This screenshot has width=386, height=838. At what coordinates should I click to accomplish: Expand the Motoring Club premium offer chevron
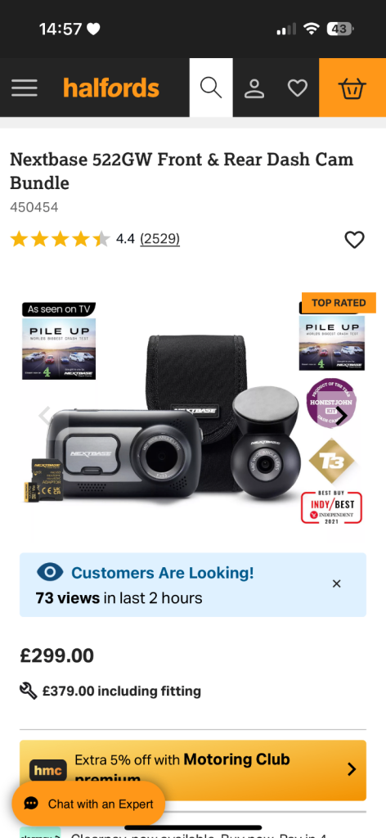coord(352,769)
